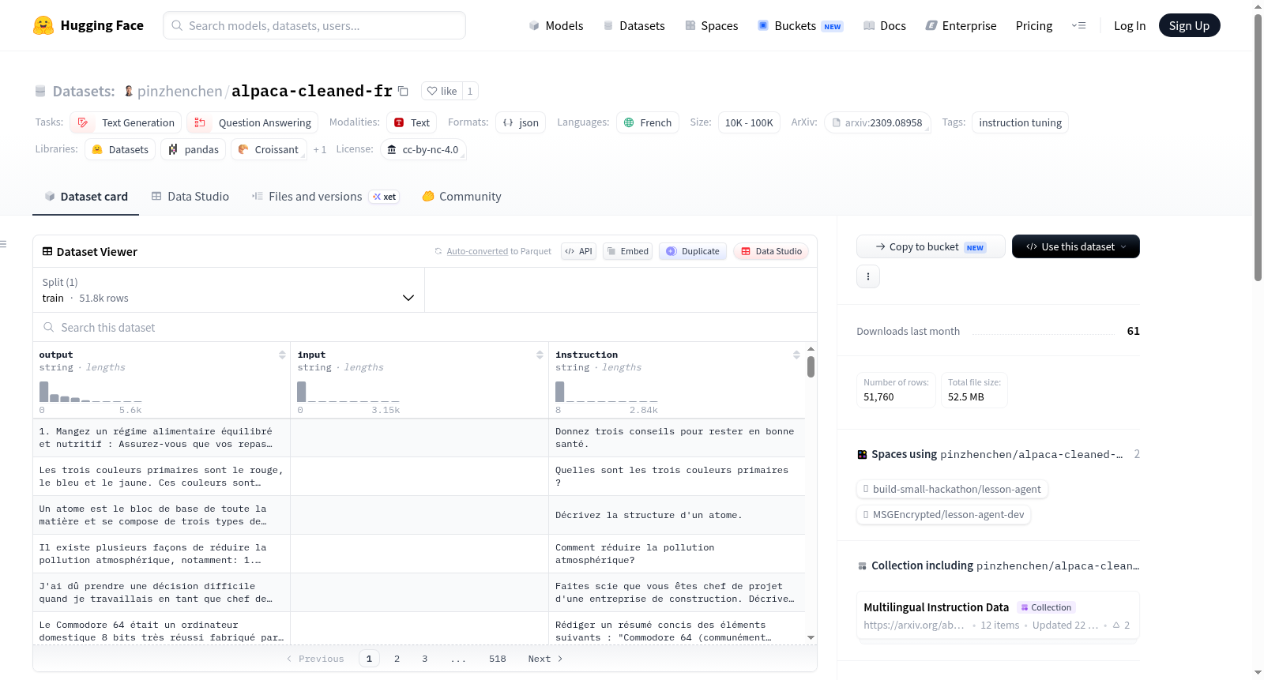
Task: Open pinzhenchen user profile link
Action: point(179,91)
